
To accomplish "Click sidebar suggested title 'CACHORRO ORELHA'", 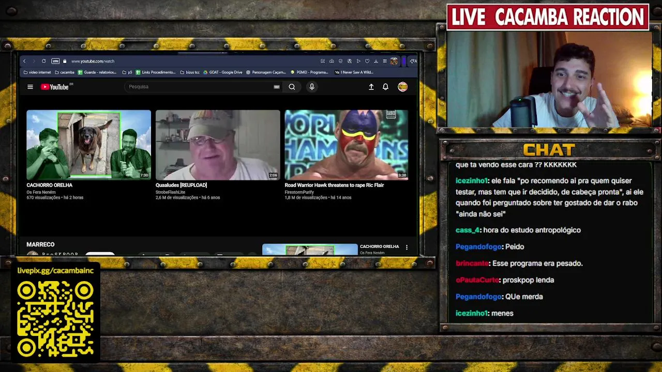I will [x=380, y=246].
